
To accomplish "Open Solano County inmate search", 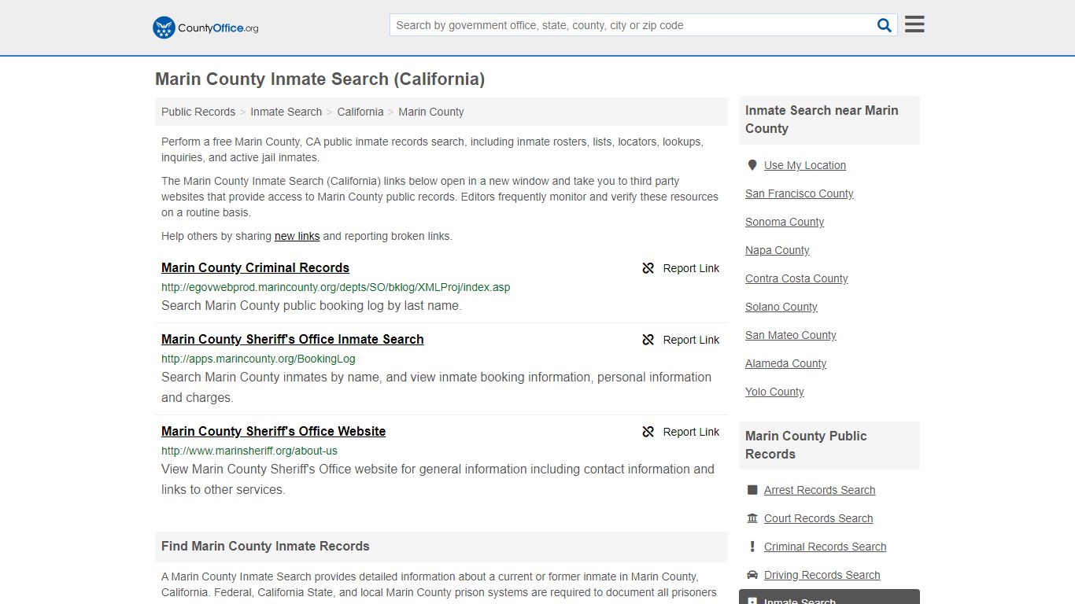I will (781, 307).
